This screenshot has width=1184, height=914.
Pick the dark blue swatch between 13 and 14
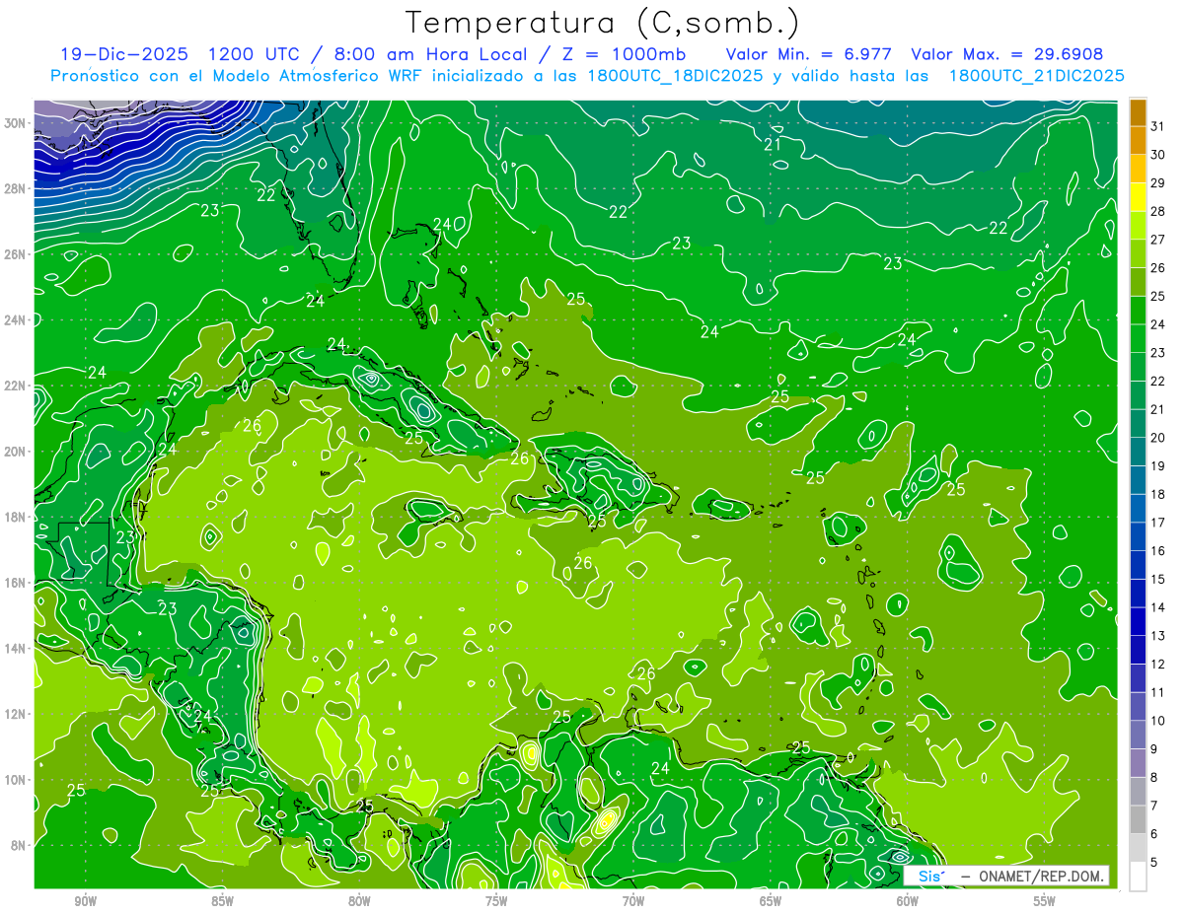pos(1138,621)
